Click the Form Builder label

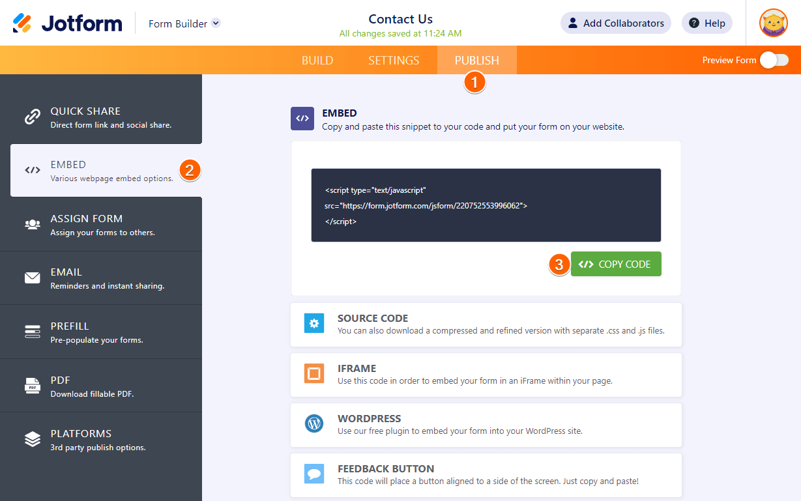[178, 23]
